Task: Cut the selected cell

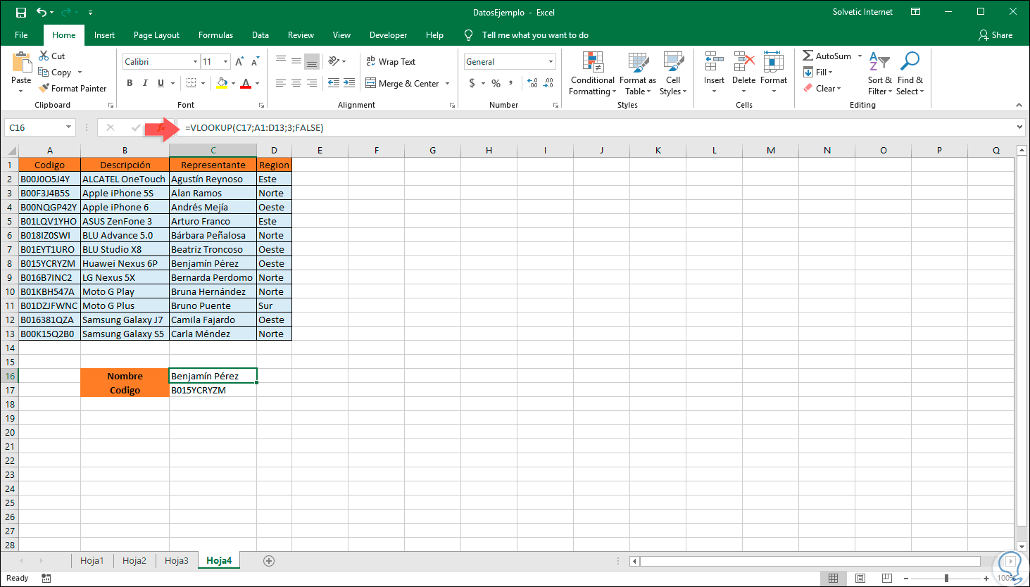Action: [x=52, y=56]
